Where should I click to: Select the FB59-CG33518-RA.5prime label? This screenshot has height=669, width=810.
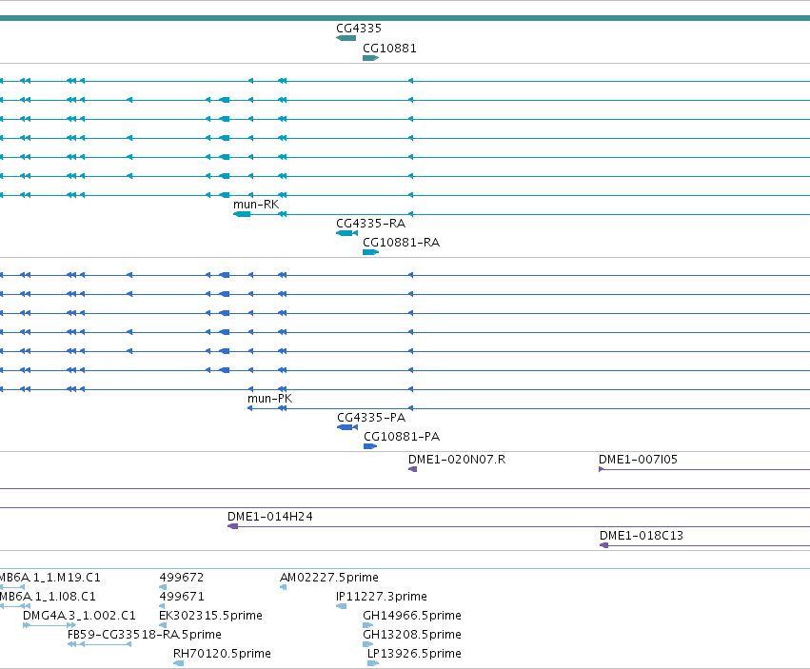coord(145,635)
